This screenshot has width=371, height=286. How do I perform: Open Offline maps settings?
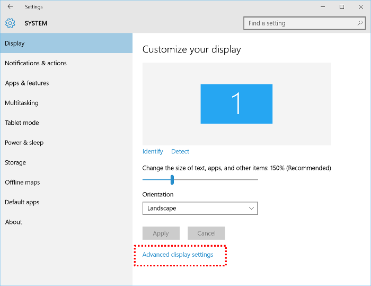pyautogui.click(x=22, y=183)
